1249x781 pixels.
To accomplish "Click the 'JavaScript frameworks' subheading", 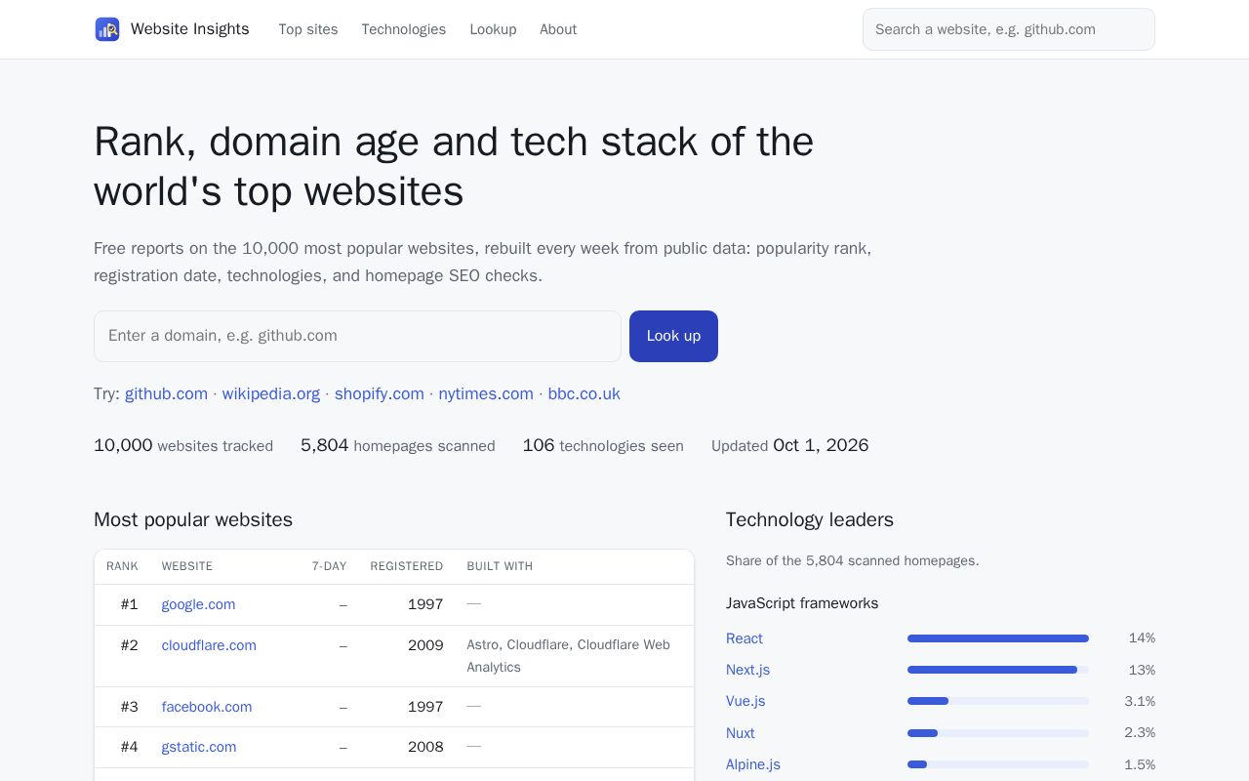I will click(x=802, y=603).
